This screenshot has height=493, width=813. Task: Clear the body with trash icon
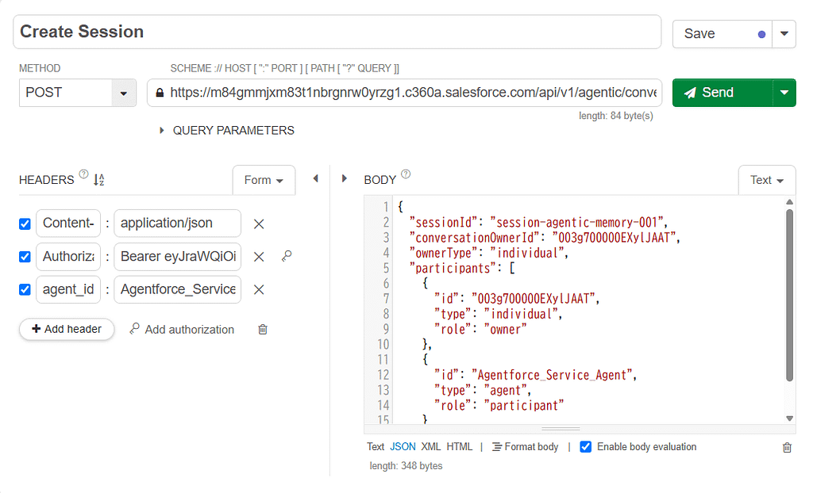click(787, 448)
